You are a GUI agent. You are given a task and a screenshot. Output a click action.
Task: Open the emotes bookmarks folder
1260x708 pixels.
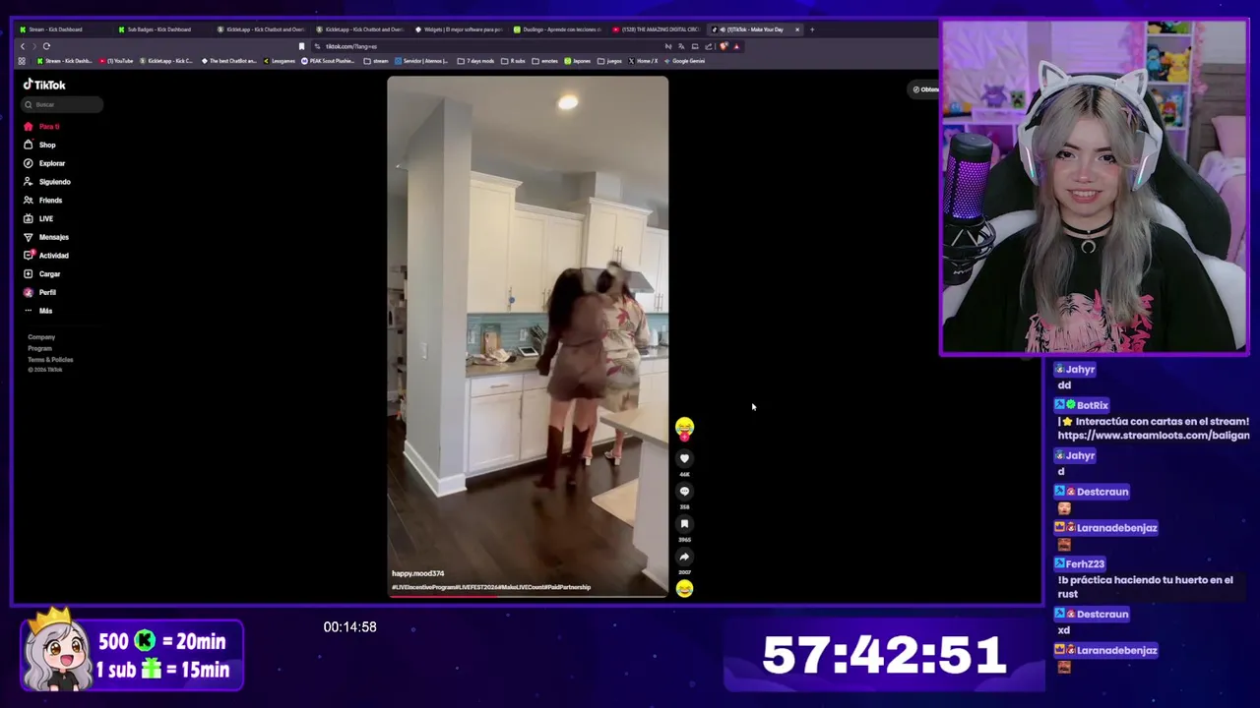(545, 61)
